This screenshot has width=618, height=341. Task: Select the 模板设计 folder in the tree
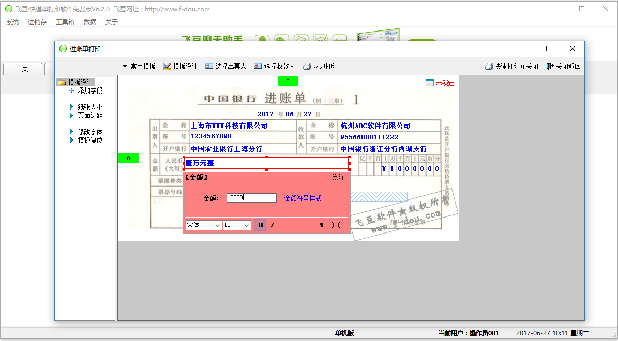pos(76,82)
